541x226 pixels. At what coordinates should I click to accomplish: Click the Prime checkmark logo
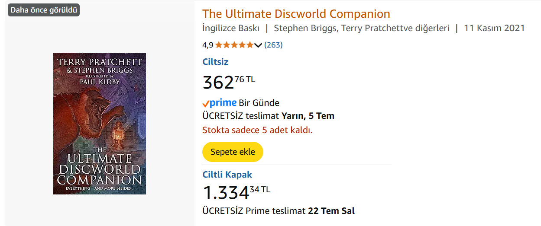coord(219,103)
